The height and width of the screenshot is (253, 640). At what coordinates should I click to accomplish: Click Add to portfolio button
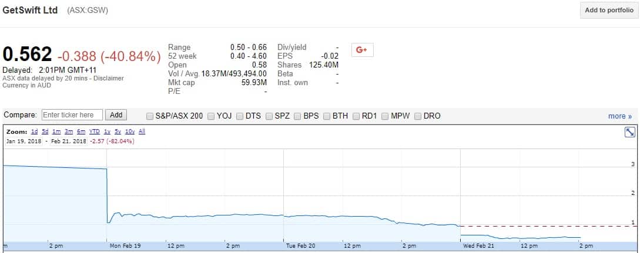[609, 10]
